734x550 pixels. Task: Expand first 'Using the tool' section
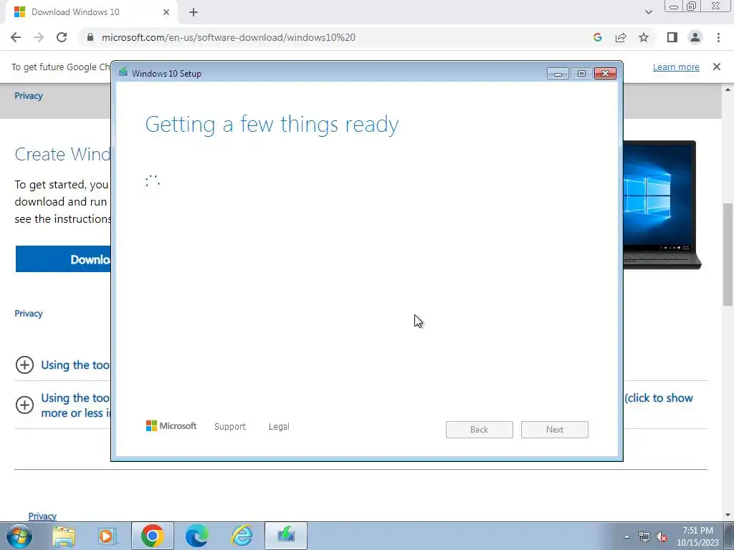24,365
